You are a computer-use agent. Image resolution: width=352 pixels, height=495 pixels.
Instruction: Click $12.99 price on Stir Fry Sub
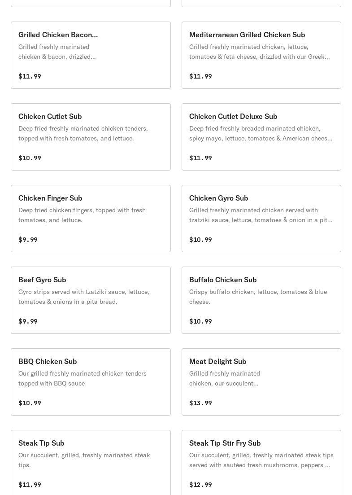coord(200,485)
